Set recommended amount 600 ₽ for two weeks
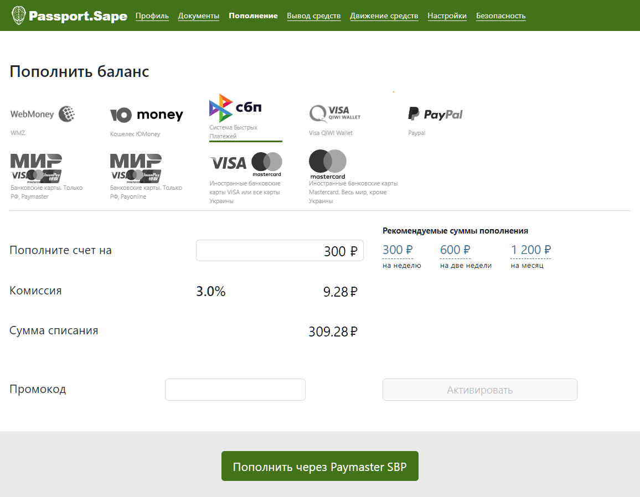Image resolution: width=640 pixels, height=497 pixels. point(455,250)
